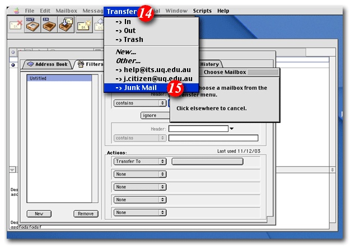The image size is (350, 246).
Task: Select New... in the Transfer menu
Action: point(127,51)
